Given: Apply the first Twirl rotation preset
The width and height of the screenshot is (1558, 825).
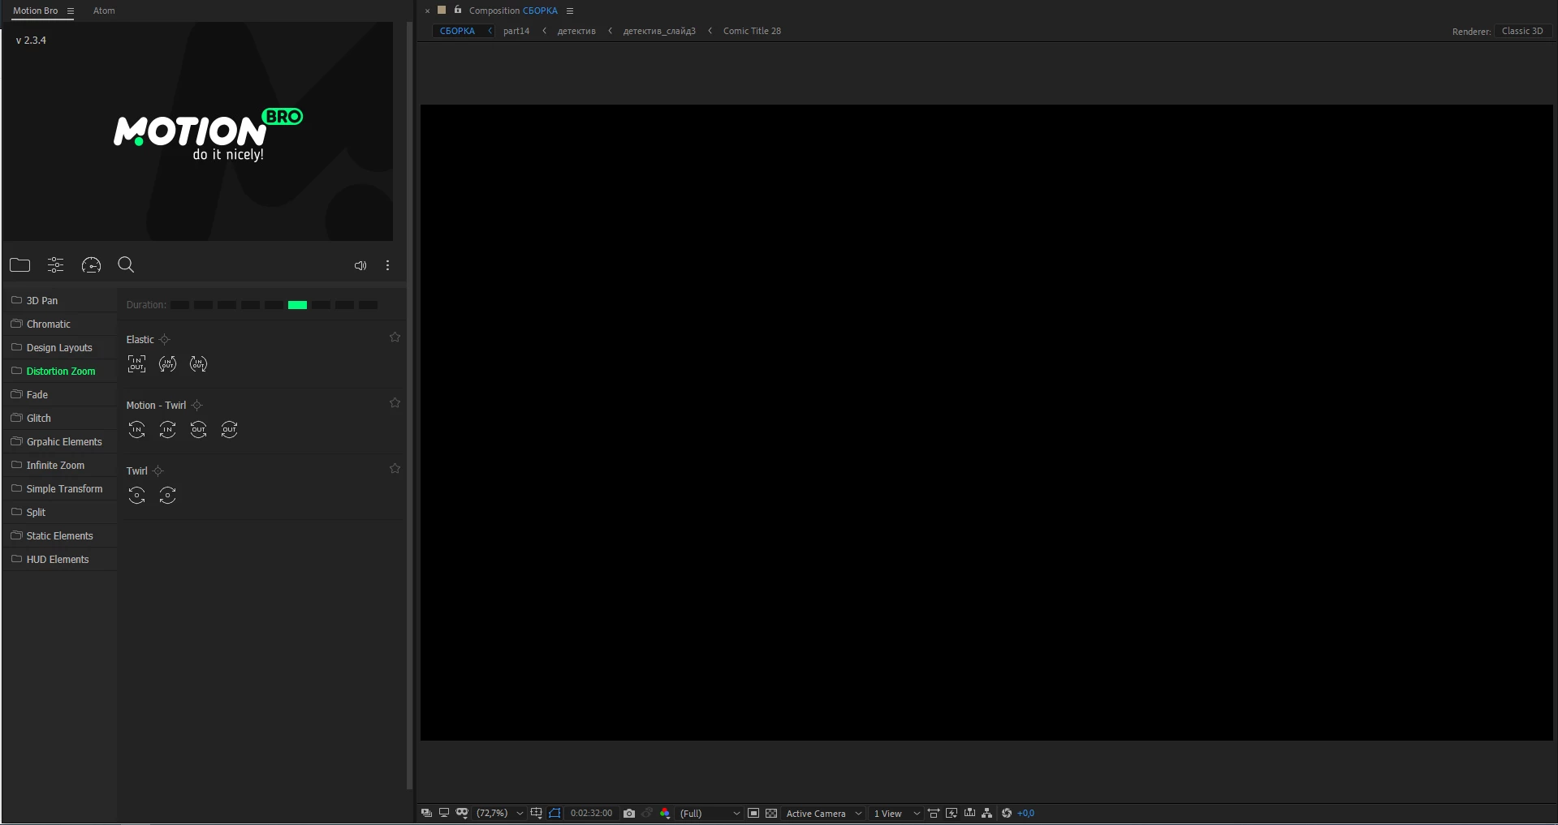Looking at the screenshot, I should coord(136,496).
